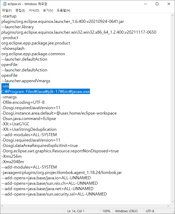Click 'Windows (CRLF)' status bar entry

pos(126,211)
